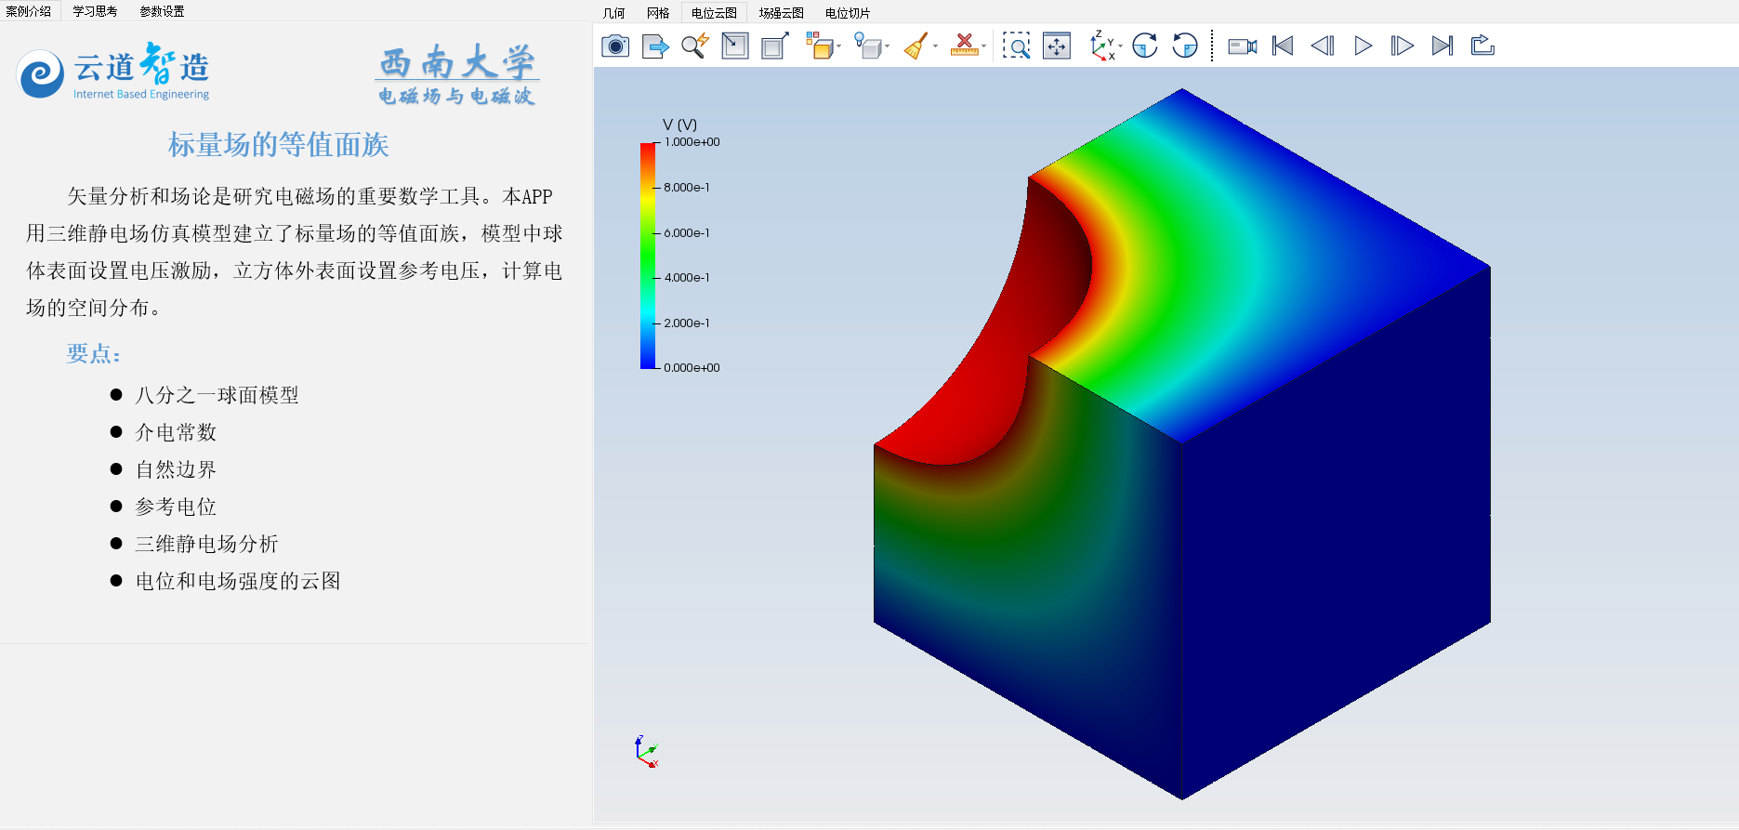The image size is (1739, 830).
Task: Jump to last animation frame
Action: pyautogui.click(x=1443, y=46)
